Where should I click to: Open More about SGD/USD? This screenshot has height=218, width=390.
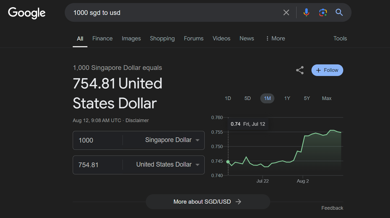click(208, 202)
